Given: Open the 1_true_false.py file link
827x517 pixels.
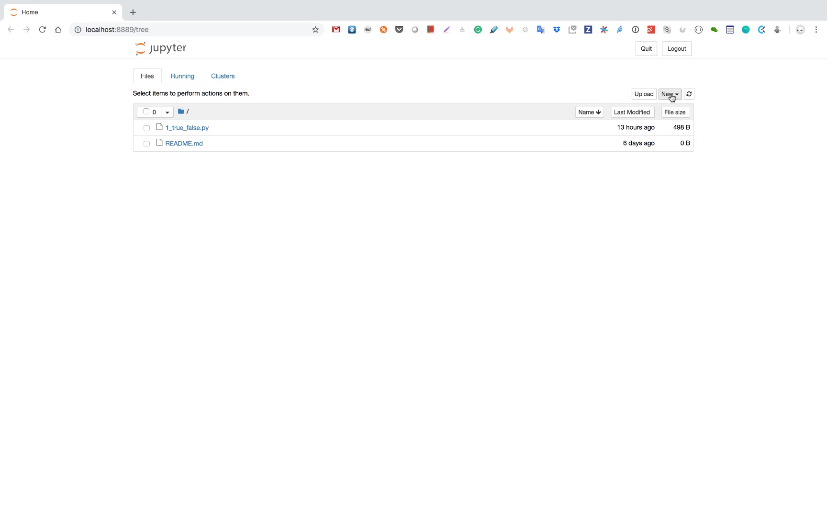Looking at the screenshot, I should point(187,128).
